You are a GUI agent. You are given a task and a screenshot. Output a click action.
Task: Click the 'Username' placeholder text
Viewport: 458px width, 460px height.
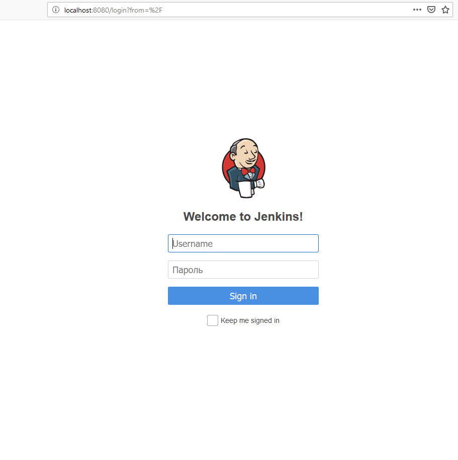pos(193,243)
